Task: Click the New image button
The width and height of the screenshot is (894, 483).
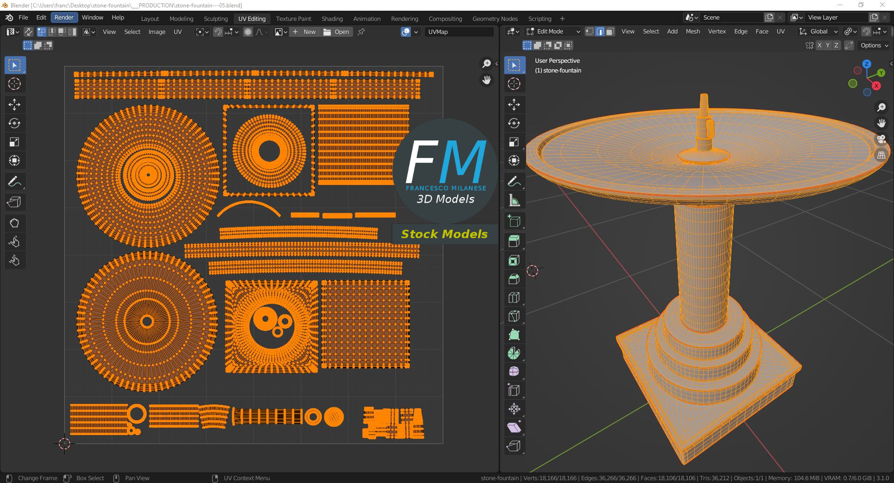Action: coord(305,32)
